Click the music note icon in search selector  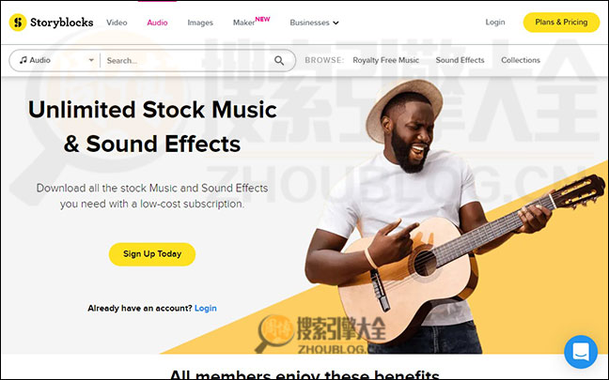click(x=23, y=60)
